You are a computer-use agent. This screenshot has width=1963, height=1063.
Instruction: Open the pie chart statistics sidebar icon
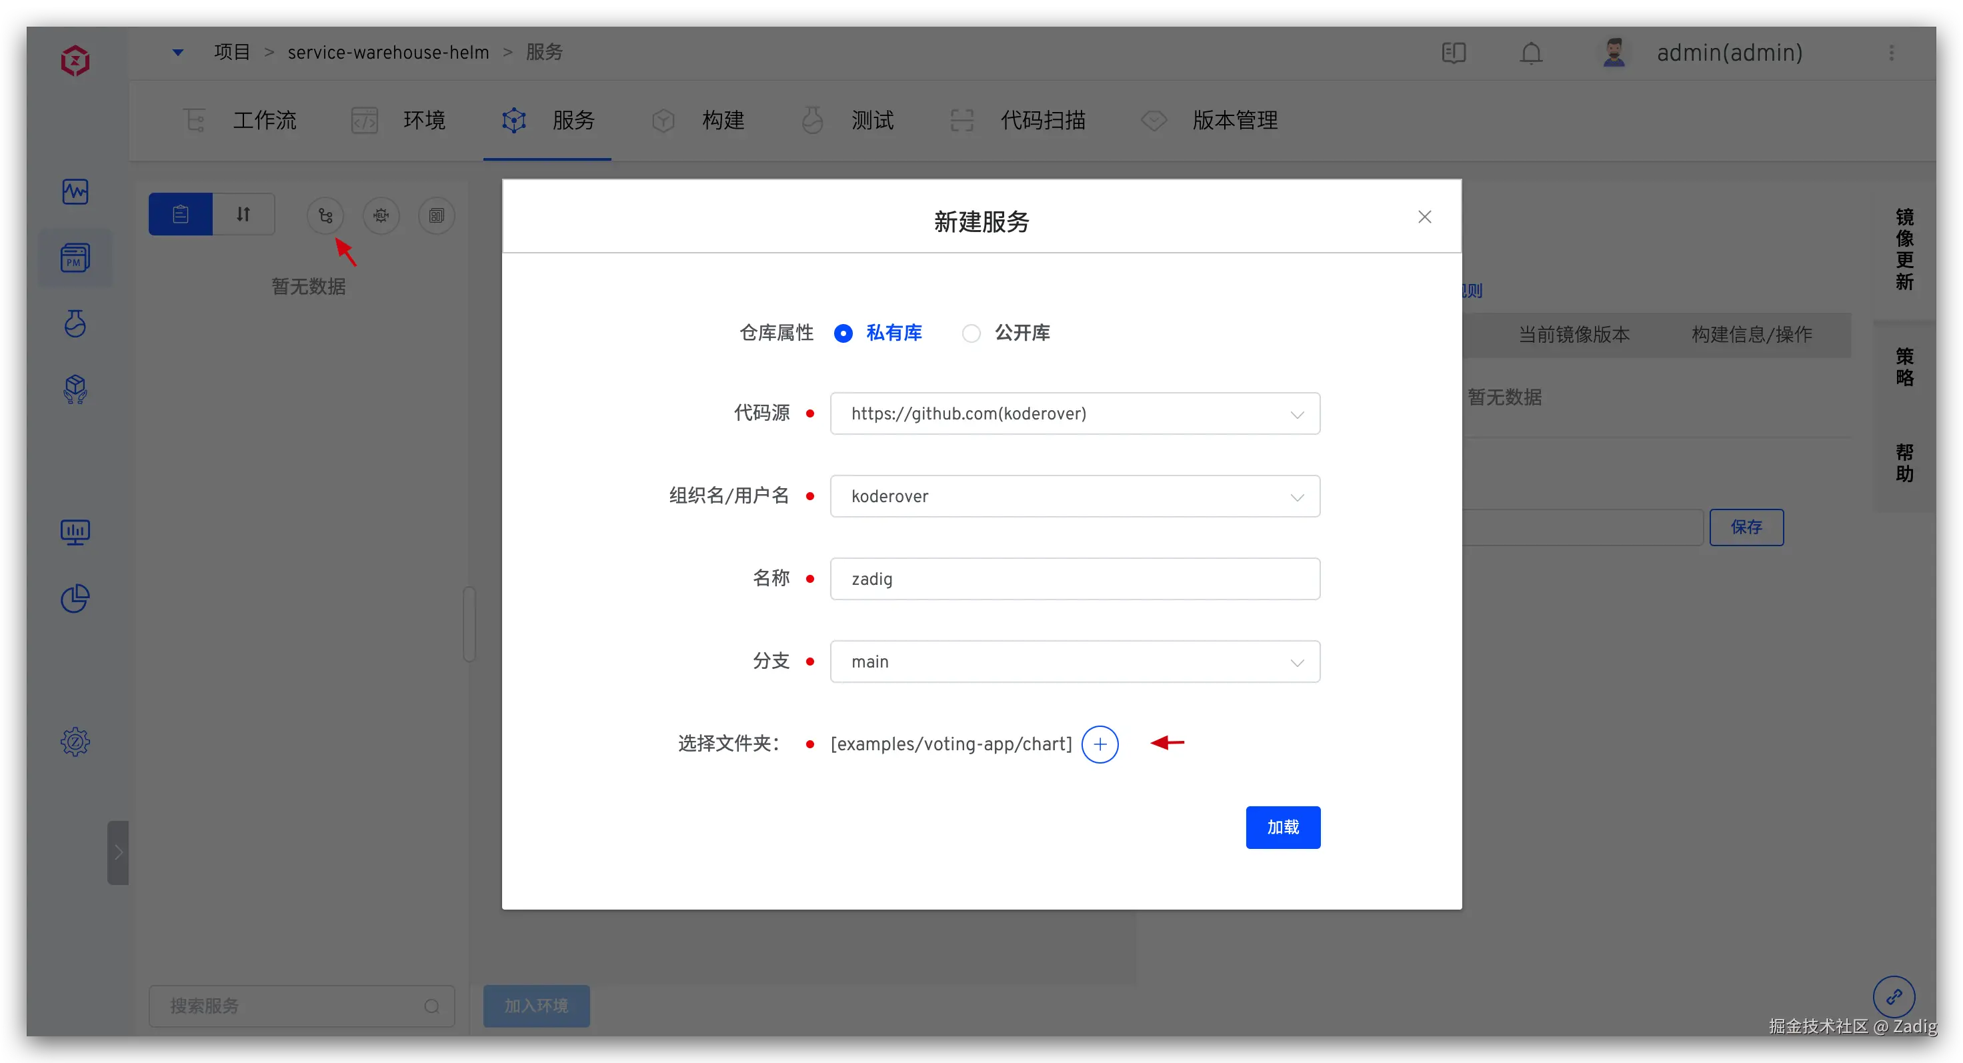75,598
